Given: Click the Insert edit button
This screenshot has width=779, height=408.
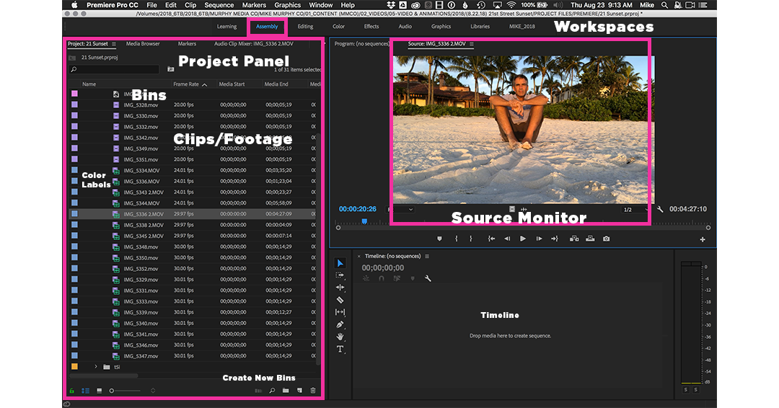Looking at the screenshot, I should pyautogui.click(x=574, y=239).
